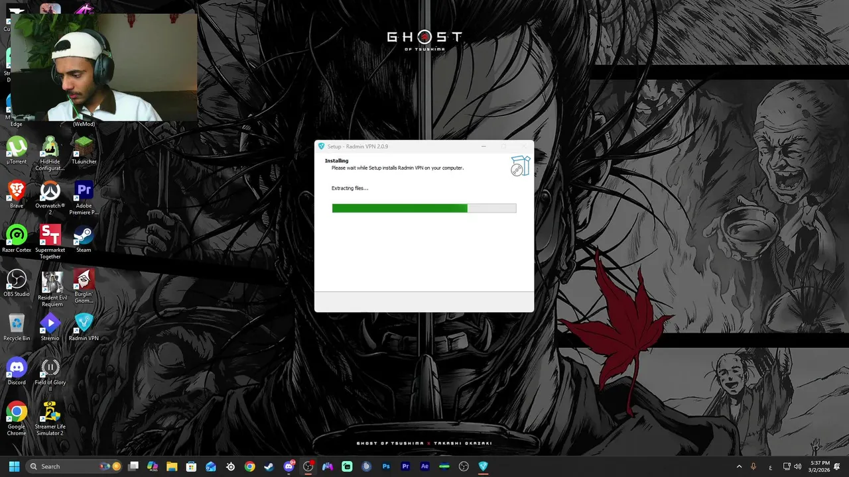Click the Setup - Radmin VPN title bar
This screenshot has height=477, width=849.
[424, 146]
